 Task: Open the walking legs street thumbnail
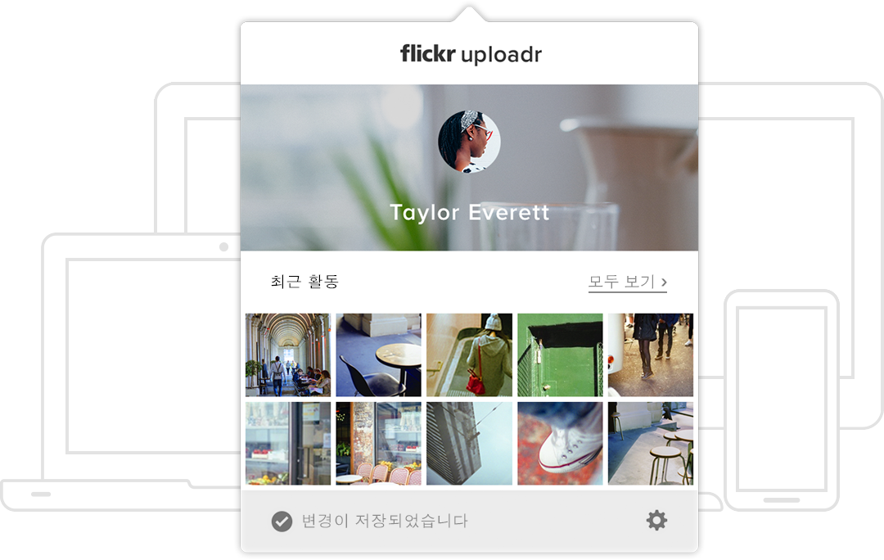651,355
